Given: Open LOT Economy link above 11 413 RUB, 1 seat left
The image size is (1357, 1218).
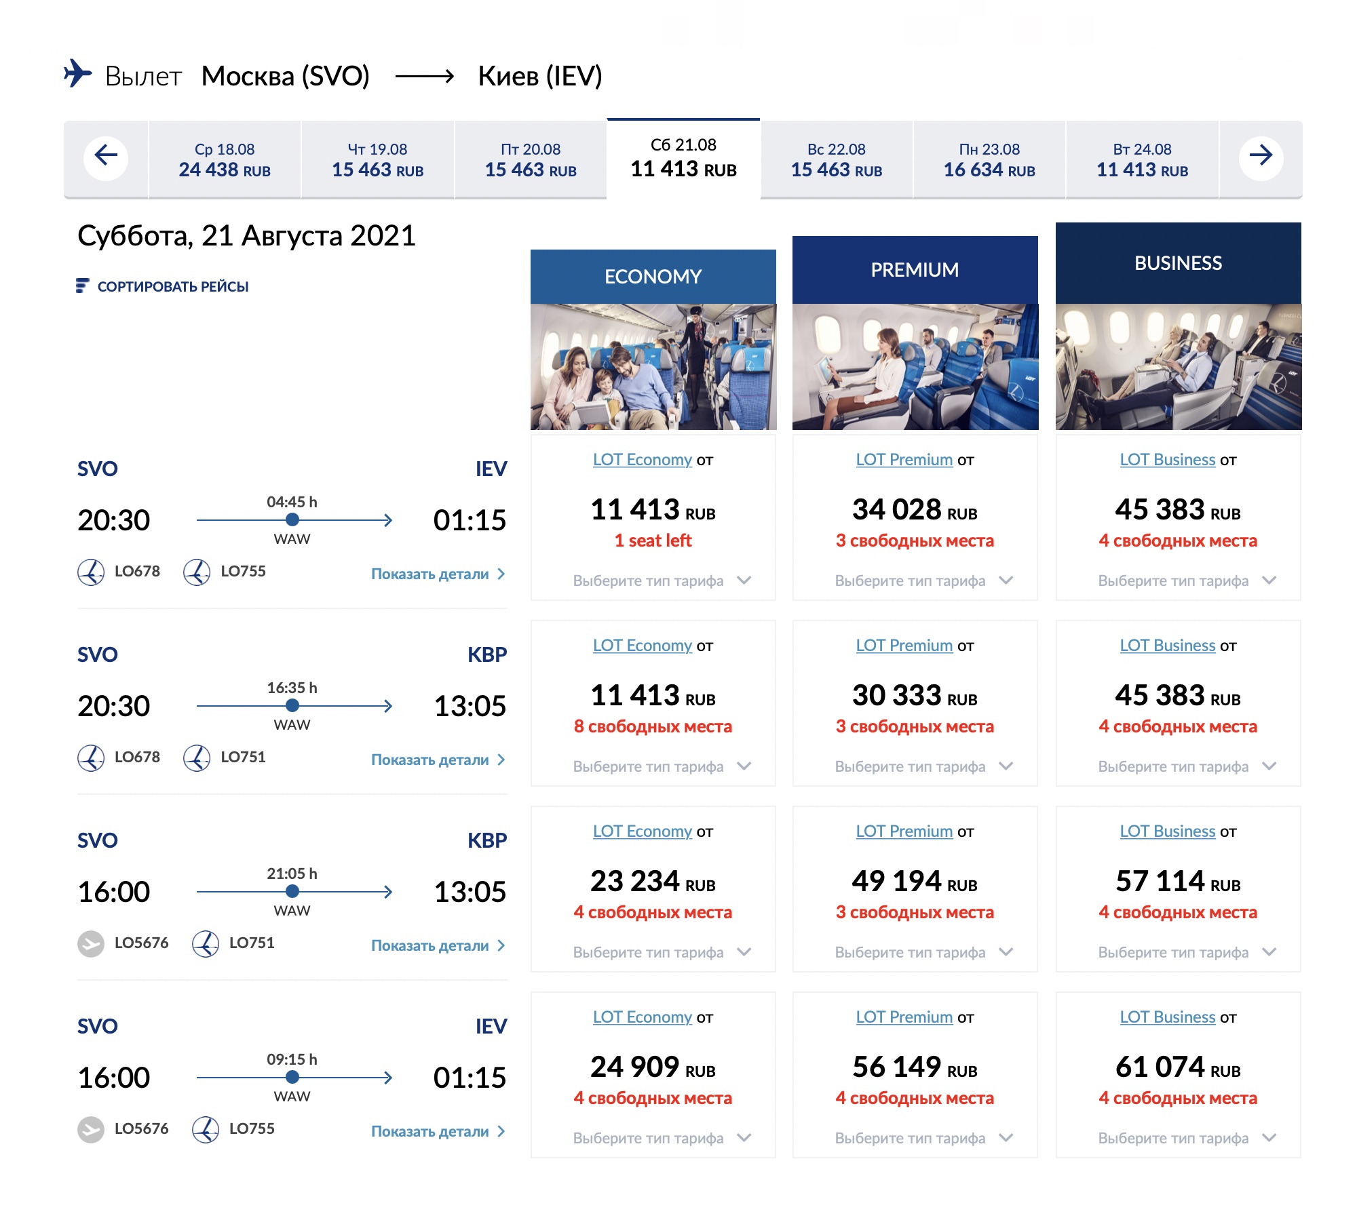Looking at the screenshot, I should 642,460.
